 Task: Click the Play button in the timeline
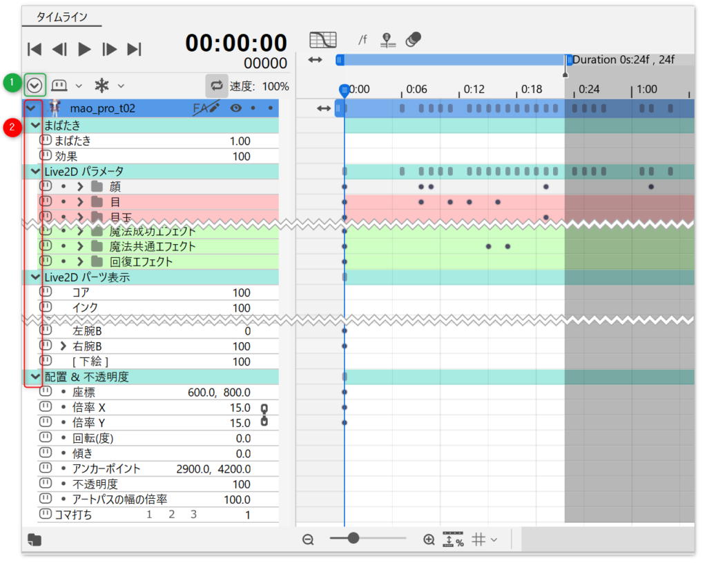84,49
